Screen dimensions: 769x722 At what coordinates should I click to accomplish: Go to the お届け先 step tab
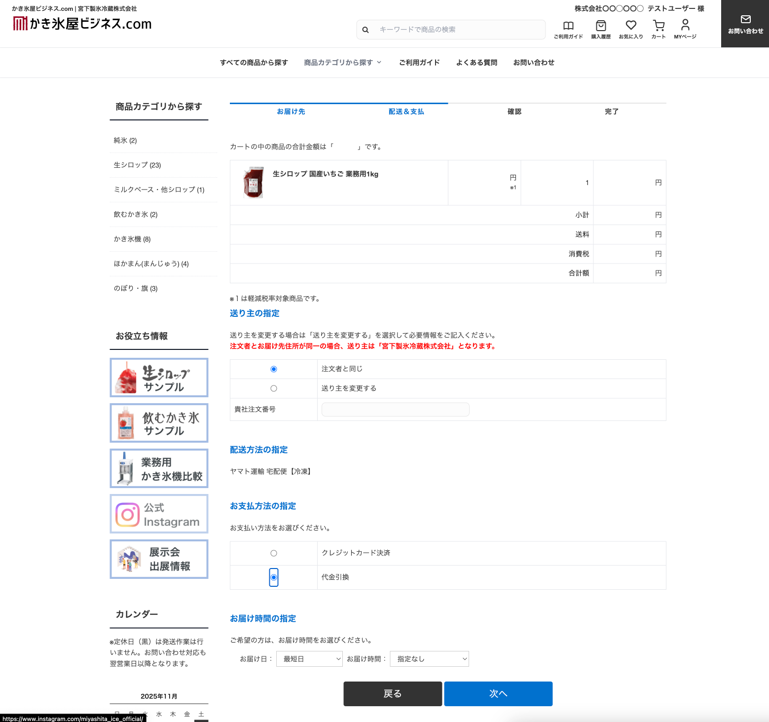coord(291,112)
